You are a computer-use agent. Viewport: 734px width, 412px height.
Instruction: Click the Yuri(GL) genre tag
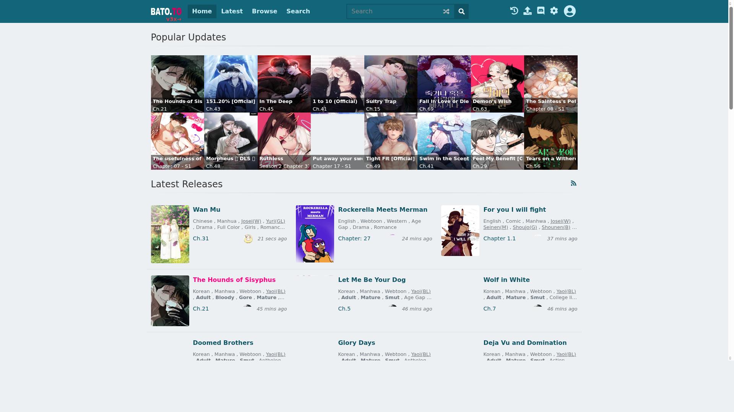275,221
